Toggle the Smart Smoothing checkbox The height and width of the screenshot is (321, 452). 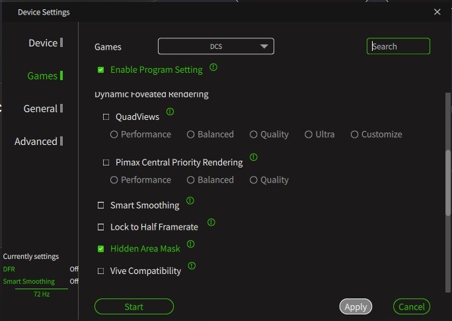(100, 205)
